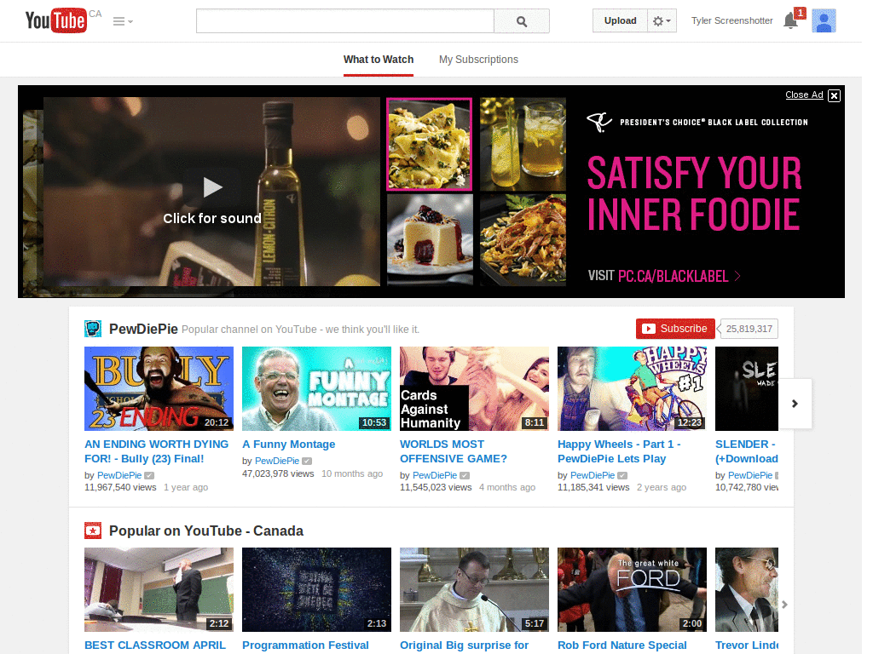Screen dimensions: 873x654
Task: Subscribe to PewDiePie channel
Action: [x=675, y=329]
